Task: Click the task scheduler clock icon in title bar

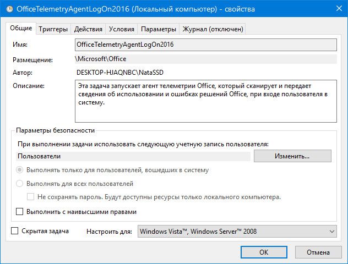Action: point(9,9)
